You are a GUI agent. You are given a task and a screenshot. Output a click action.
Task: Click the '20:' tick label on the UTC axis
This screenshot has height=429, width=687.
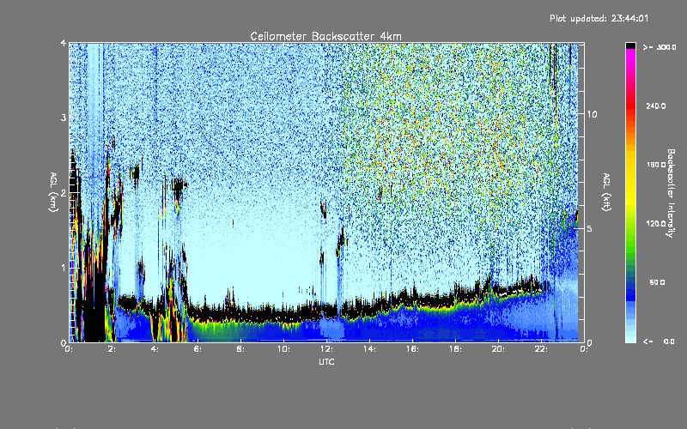(498, 349)
